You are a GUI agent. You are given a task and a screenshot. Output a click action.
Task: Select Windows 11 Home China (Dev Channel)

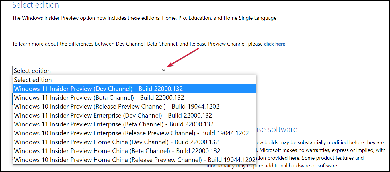[116, 142]
